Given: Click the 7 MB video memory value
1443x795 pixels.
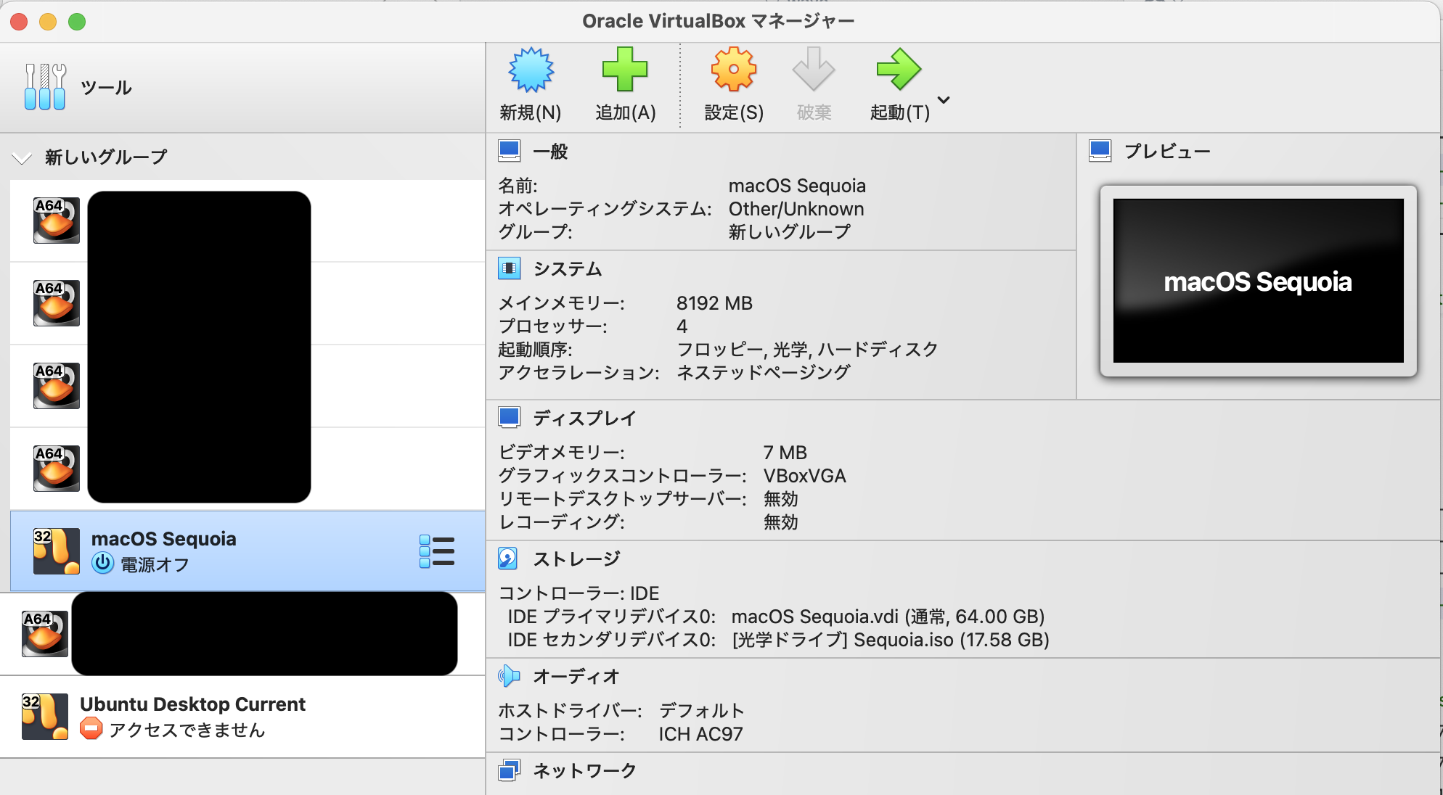Looking at the screenshot, I should [785, 453].
